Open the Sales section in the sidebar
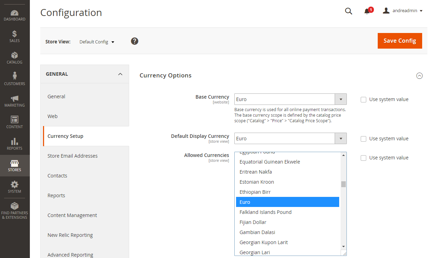Viewport: 435px width, 258px height. (15, 36)
